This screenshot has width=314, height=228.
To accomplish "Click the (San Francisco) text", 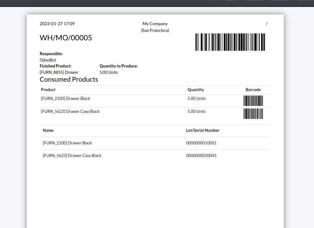I will point(155,30).
